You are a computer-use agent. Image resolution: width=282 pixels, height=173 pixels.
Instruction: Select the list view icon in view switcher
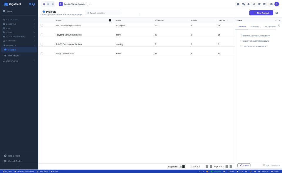click(x=48, y=4)
